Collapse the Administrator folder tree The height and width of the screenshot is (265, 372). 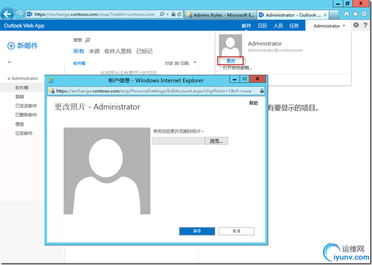pos(9,78)
